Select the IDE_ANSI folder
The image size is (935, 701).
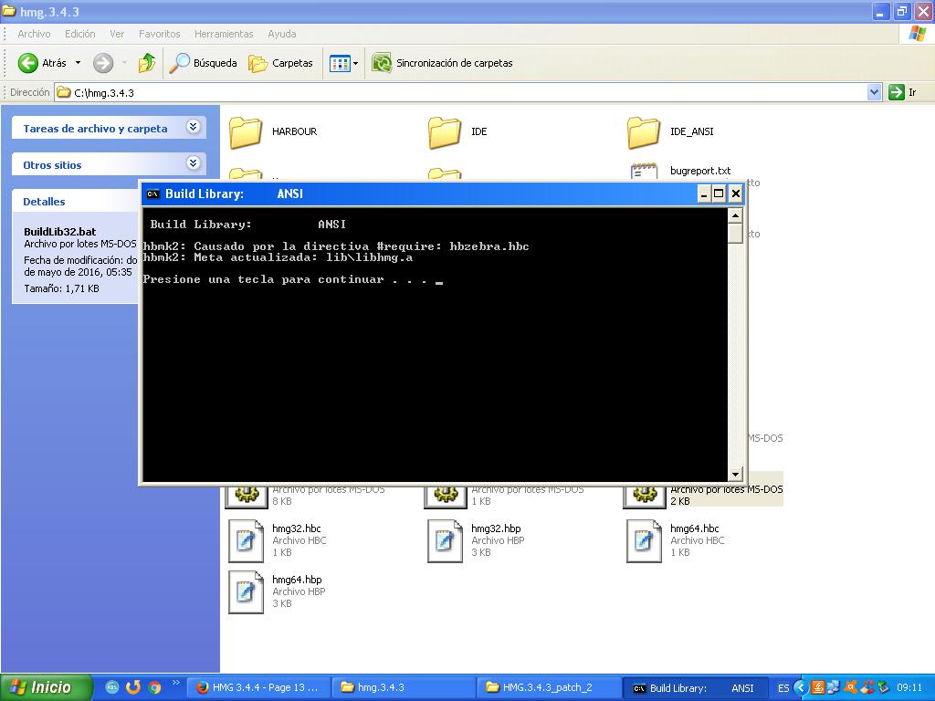tap(671, 131)
